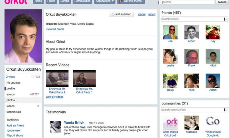
Task: Click the scraps count 407727
Action: point(34,94)
